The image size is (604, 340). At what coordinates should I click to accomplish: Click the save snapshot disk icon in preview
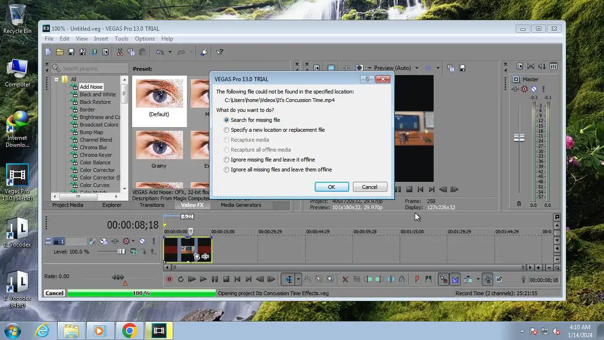[x=462, y=68]
